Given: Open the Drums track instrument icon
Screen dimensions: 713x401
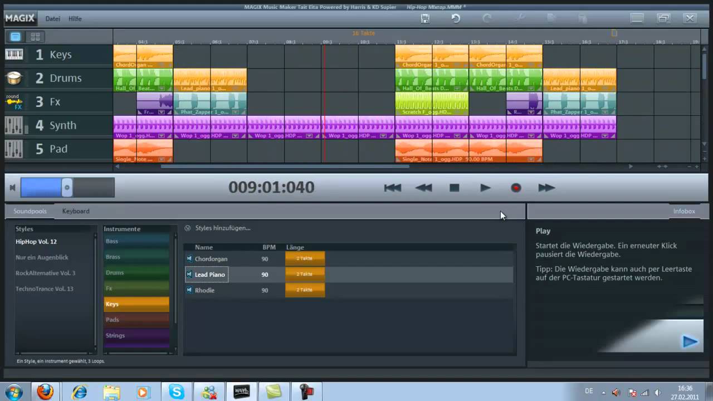Looking at the screenshot, I should 14,78.
